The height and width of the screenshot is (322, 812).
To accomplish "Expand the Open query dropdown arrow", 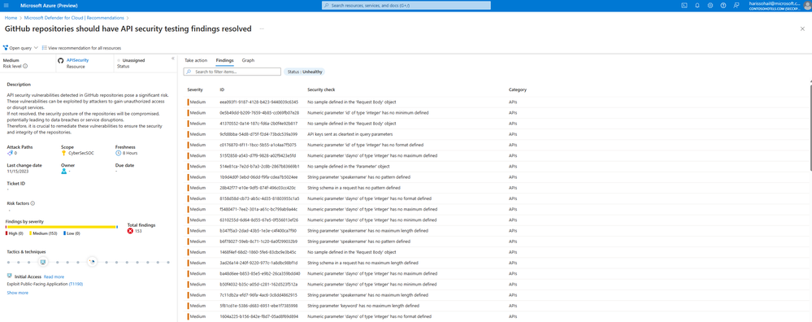I will [x=37, y=48].
